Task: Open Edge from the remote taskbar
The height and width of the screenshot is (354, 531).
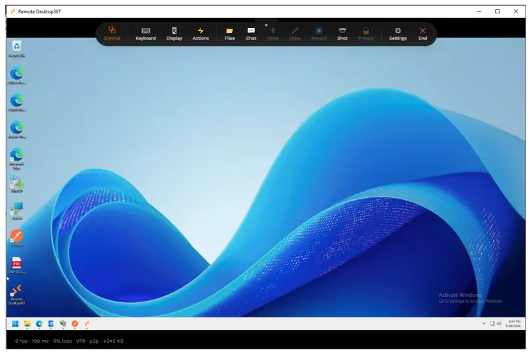Action: click(39, 324)
